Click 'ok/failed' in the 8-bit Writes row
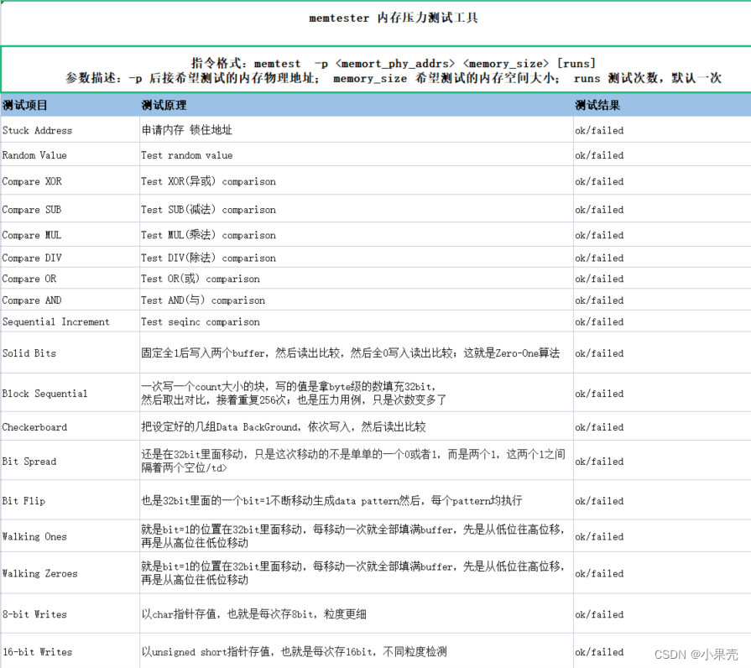The image size is (751, 668). (599, 614)
